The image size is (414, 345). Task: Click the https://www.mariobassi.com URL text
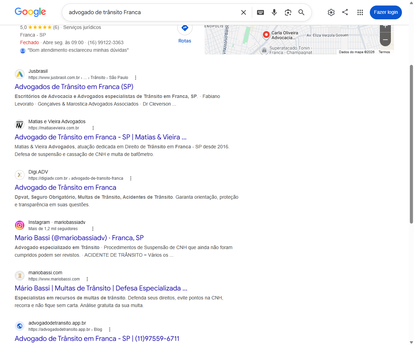(54, 279)
